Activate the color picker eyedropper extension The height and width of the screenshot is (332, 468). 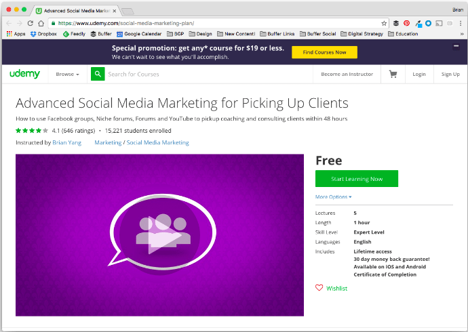tap(418, 24)
